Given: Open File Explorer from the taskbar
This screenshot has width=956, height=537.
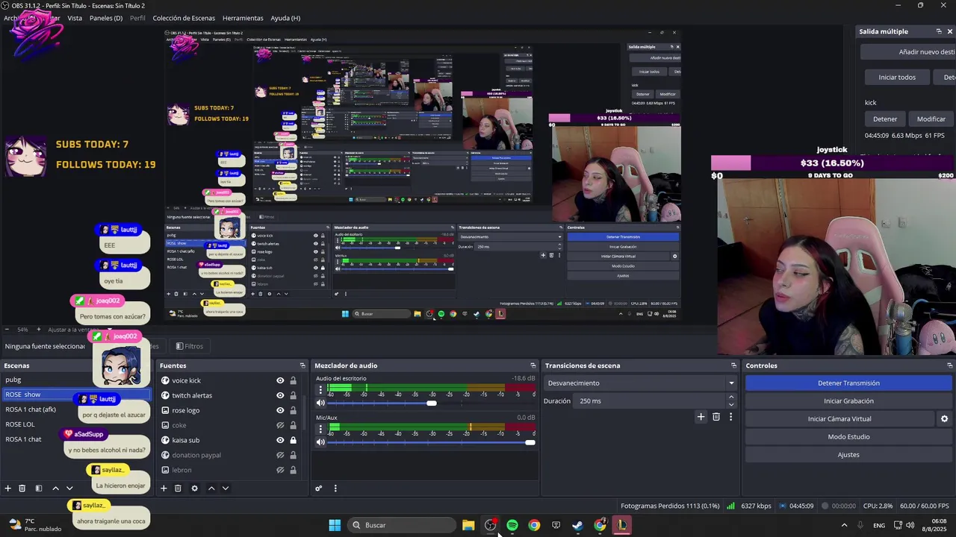Looking at the screenshot, I should click(468, 525).
